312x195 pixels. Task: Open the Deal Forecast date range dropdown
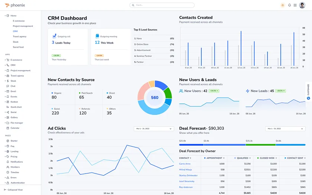point(285,129)
